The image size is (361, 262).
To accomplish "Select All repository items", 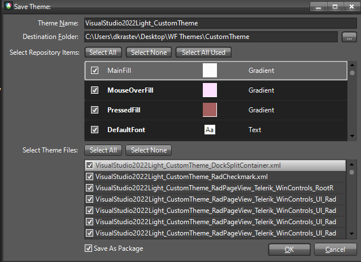I will pos(103,53).
